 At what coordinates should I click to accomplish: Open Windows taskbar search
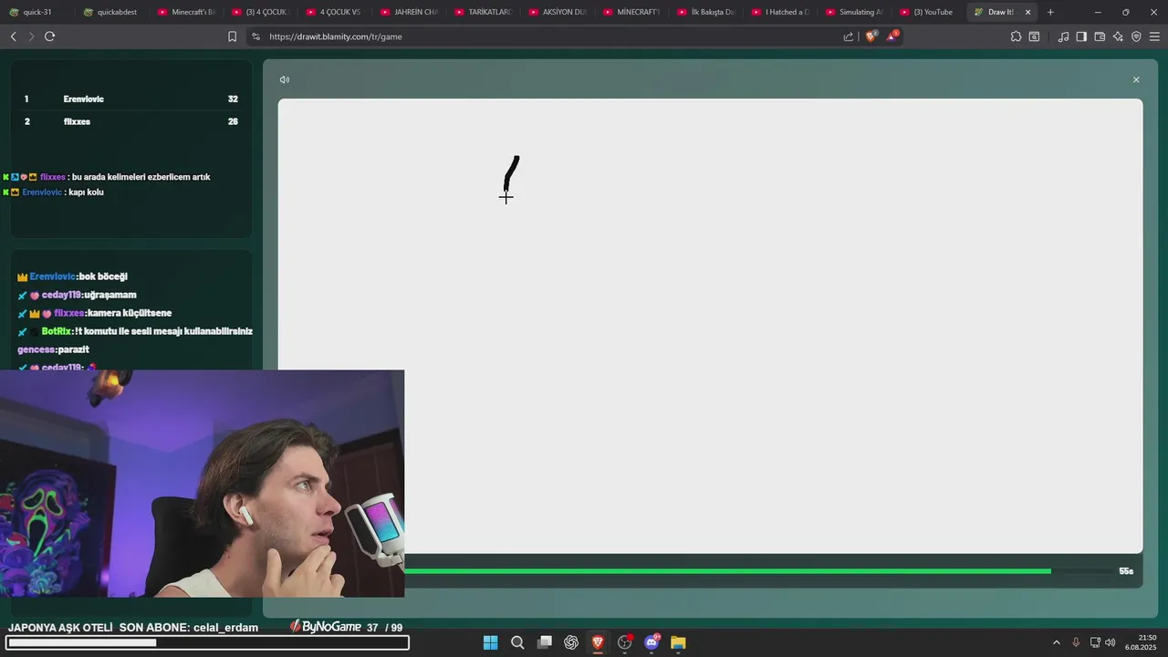517,642
